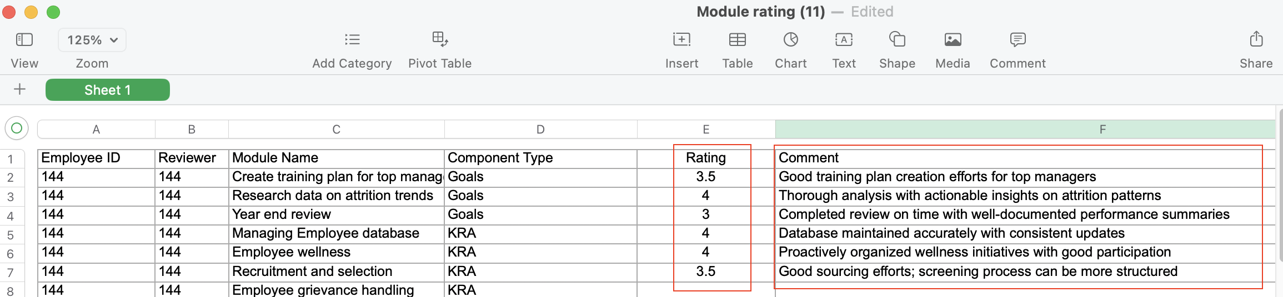Create a Pivot Table
Image resolution: width=1283 pixels, height=297 pixels.
[x=440, y=40]
